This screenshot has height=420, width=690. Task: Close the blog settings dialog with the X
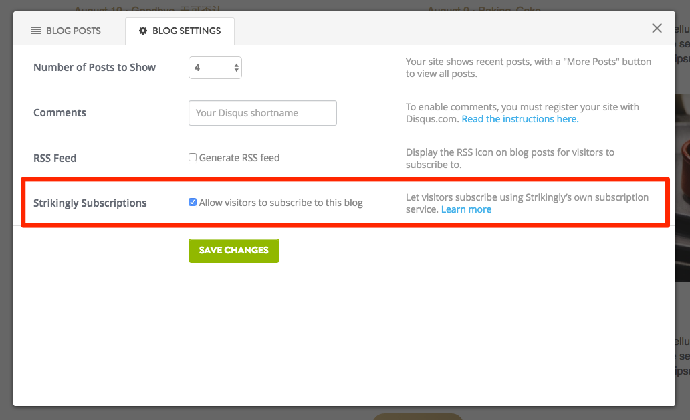click(x=657, y=28)
